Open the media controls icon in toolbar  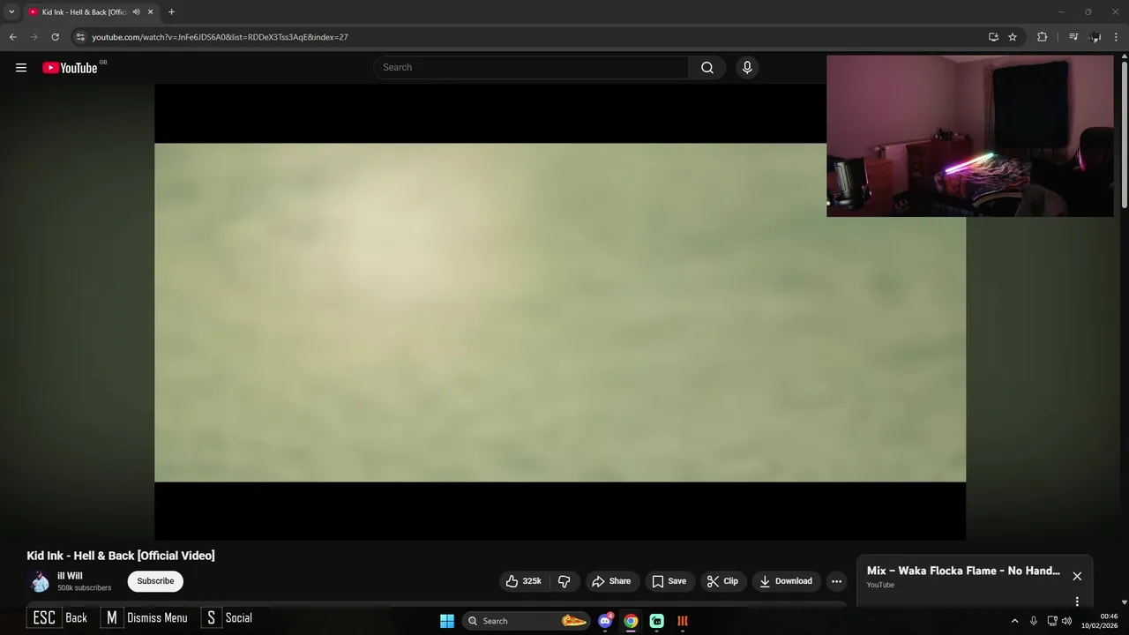(x=1073, y=37)
